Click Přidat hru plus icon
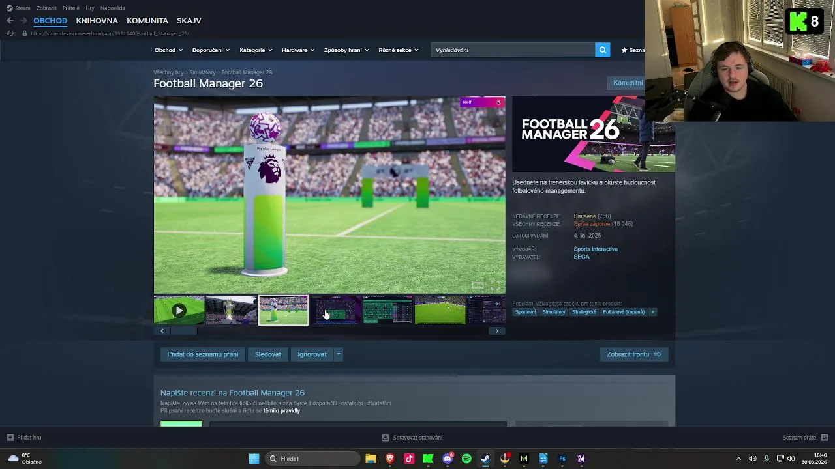Screen dimensions: 835x469 [x=10, y=438]
